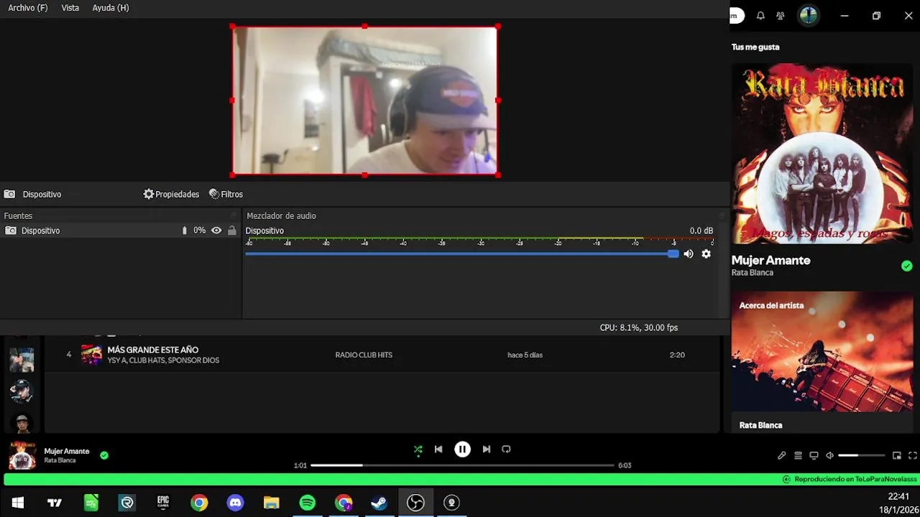
Task: Open Propiedades for the Dispositivo source
Action: click(171, 194)
